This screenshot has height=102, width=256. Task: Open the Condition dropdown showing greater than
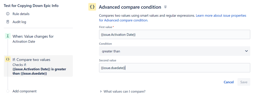(174, 51)
